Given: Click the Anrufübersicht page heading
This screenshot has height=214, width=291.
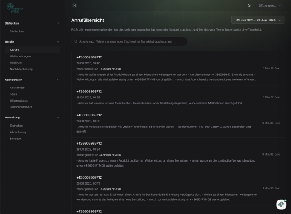Looking at the screenshot, I should [88, 20].
